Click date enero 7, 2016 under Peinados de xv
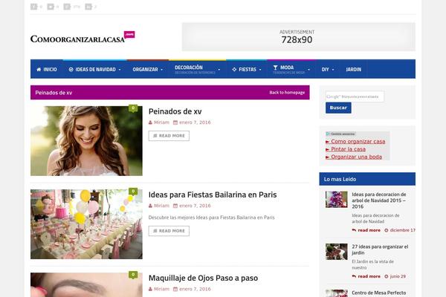446x297 pixels. pos(195,123)
